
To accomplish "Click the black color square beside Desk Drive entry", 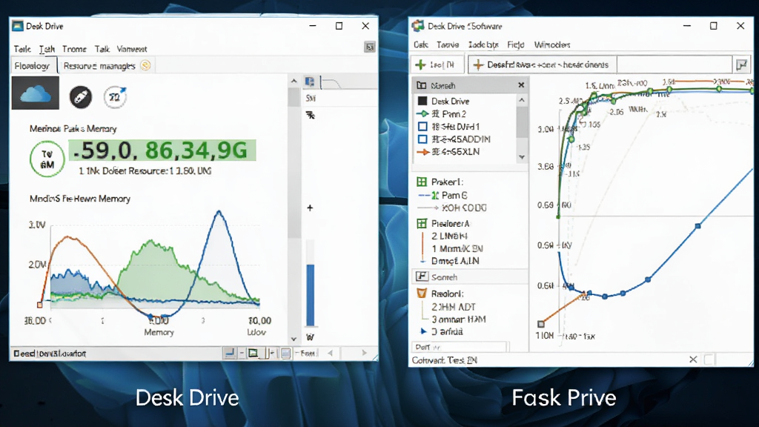I will pos(422,101).
